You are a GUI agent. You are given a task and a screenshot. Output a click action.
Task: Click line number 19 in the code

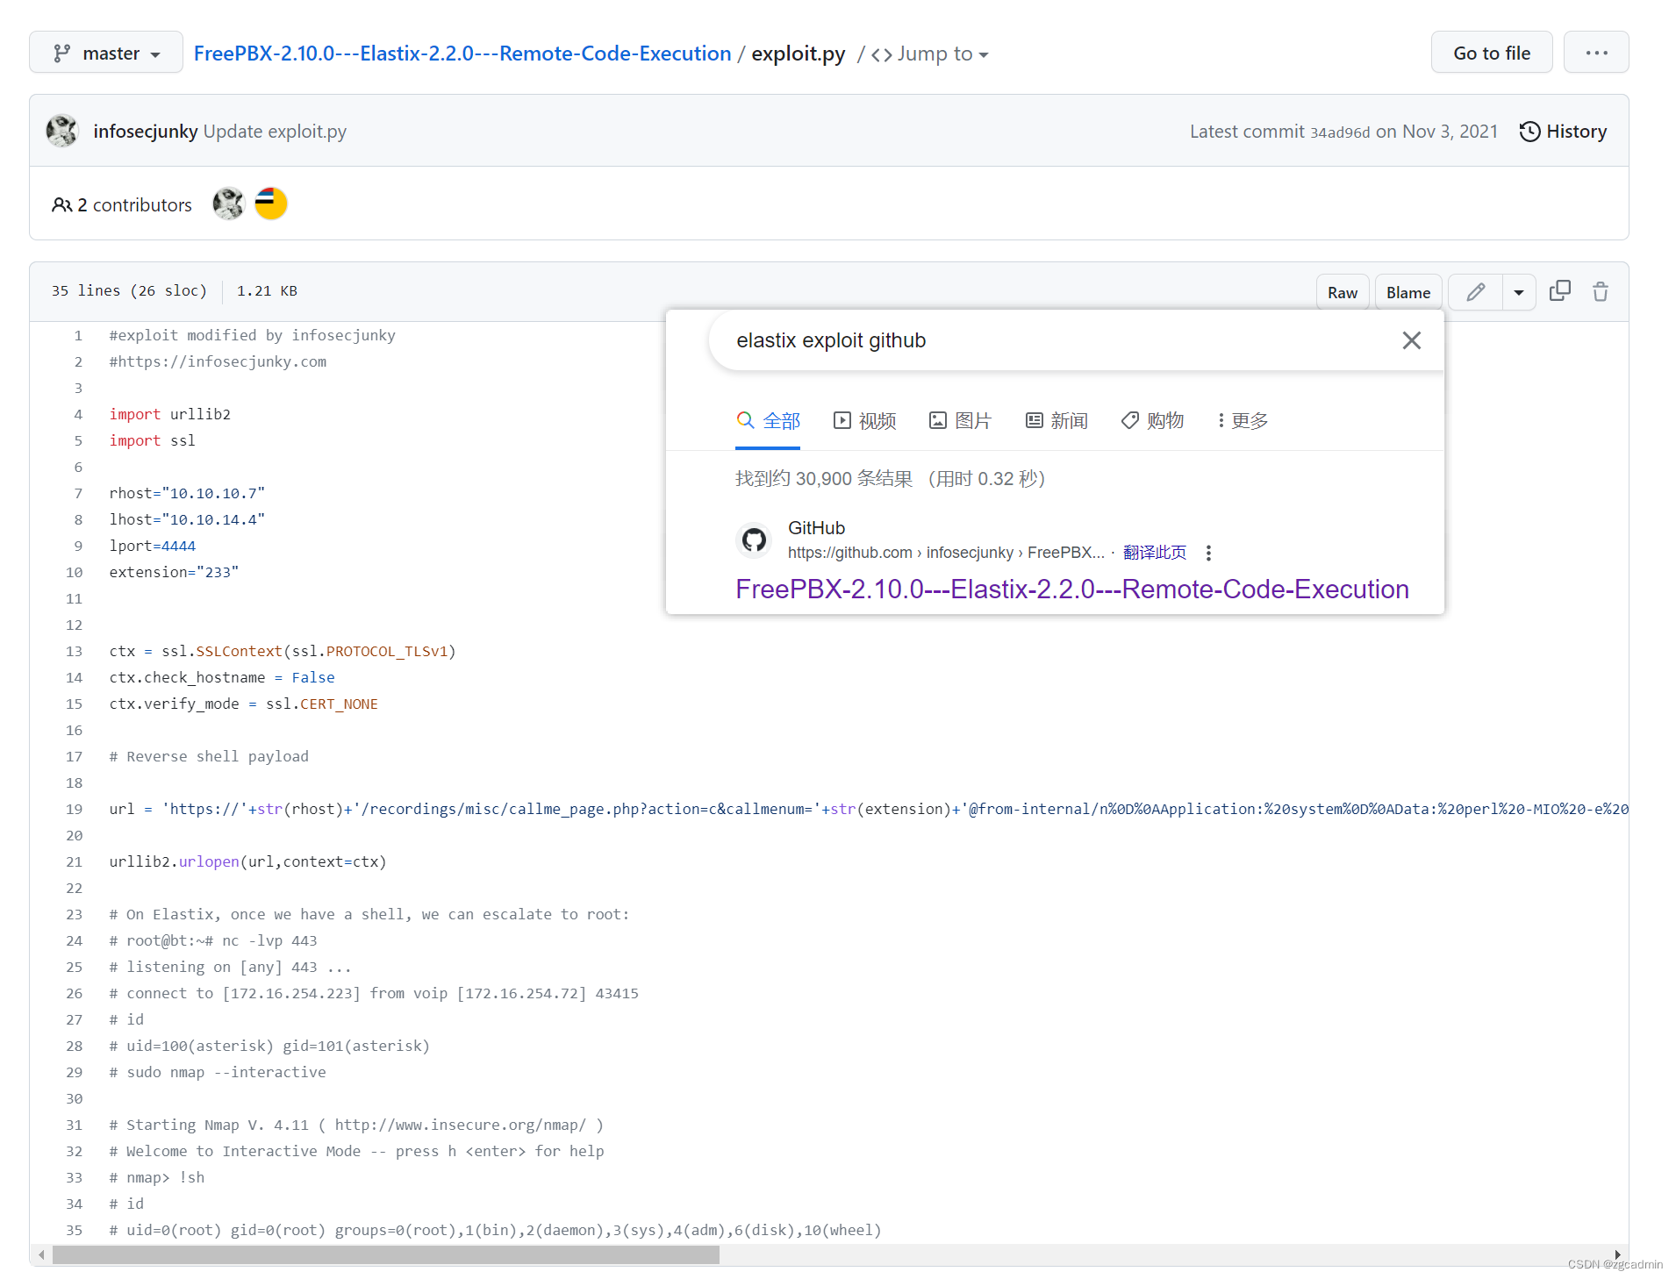tap(75, 809)
